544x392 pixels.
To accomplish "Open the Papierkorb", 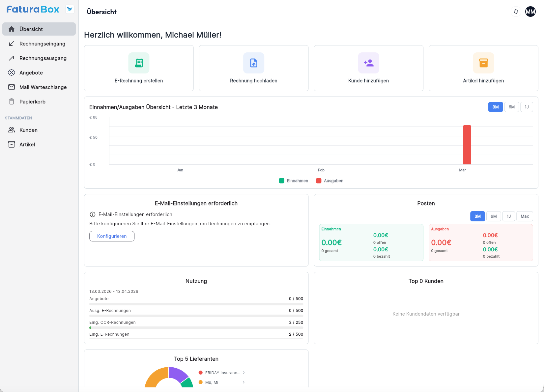I will pyautogui.click(x=33, y=101).
